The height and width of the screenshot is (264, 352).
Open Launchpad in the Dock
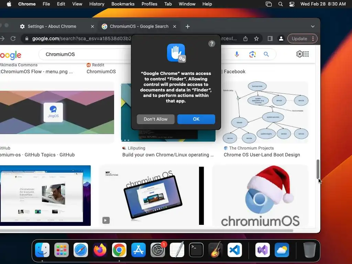point(62,250)
